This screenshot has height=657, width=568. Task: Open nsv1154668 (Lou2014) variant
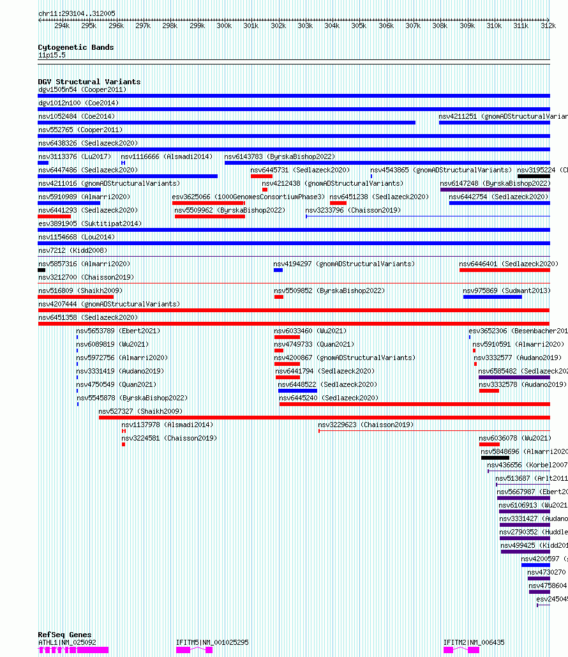point(77,237)
